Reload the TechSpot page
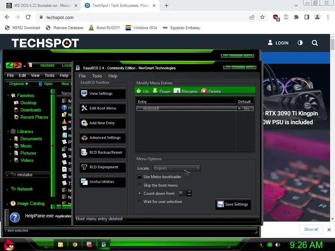This screenshot has height=251, width=335. pyautogui.click(x=28, y=17)
